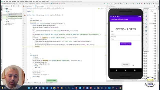160x90 pixels.
Task: Open the Tools menu
Action: pos(37,1)
